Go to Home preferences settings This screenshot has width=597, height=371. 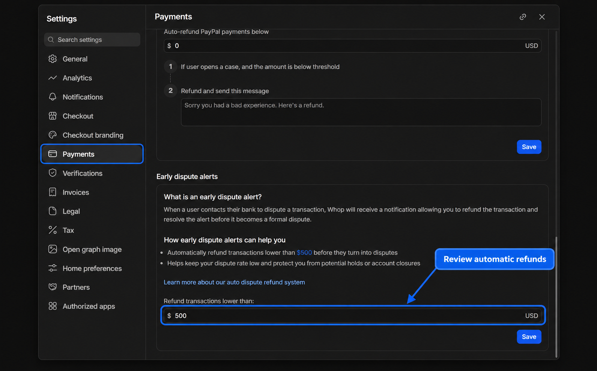pos(92,268)
